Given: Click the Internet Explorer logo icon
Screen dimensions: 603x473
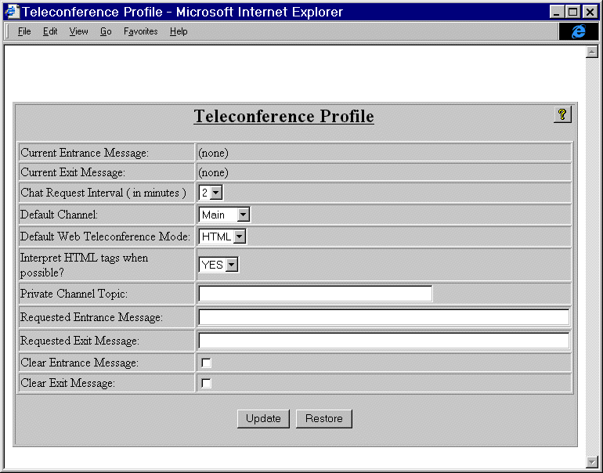Looking at the screenshot, I should 579,31.
